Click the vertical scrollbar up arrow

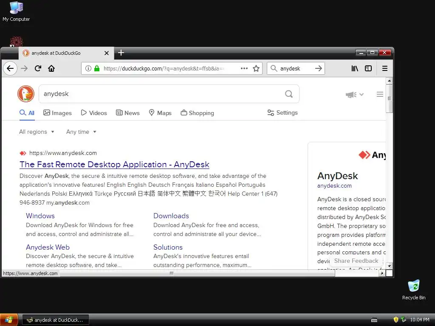pos(389,81)
